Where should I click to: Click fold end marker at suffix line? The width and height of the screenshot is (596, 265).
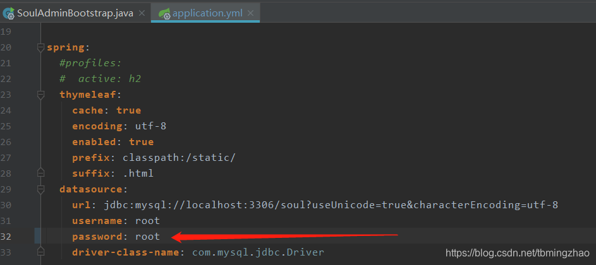tap(40, 173)
